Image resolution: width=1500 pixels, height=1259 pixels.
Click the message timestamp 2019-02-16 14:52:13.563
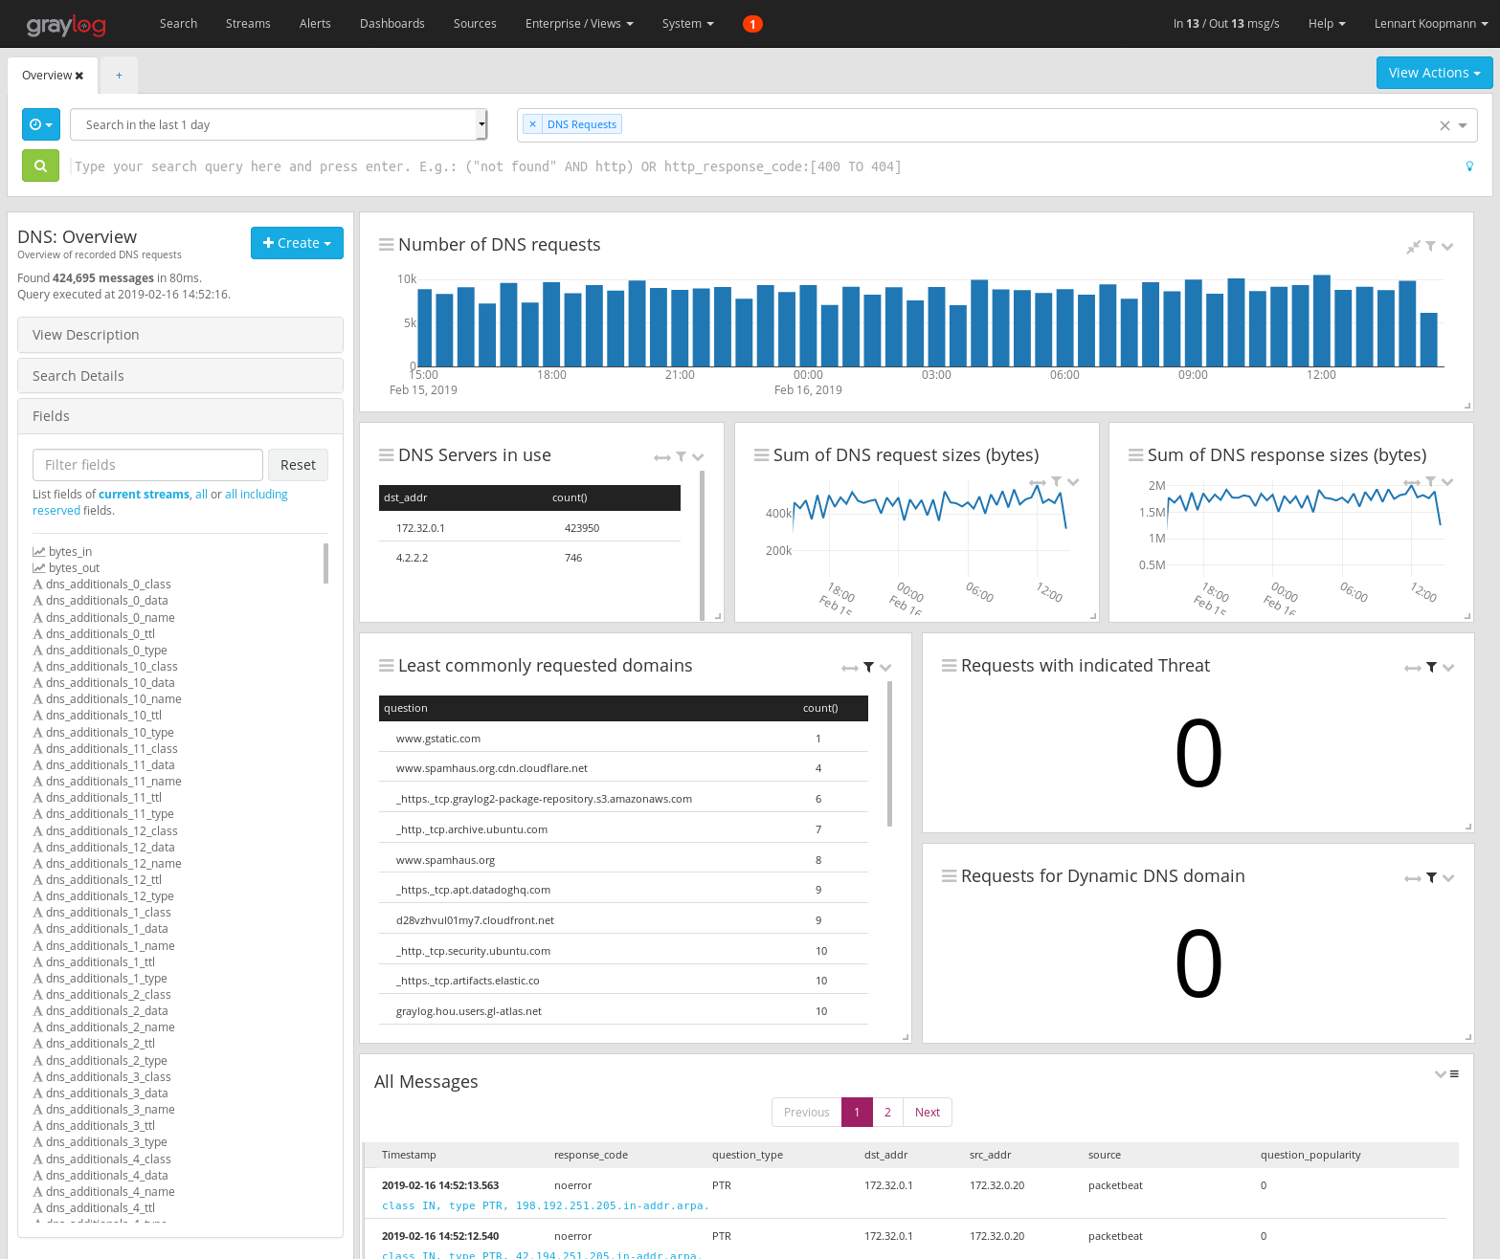click(x=440, y=1185)
